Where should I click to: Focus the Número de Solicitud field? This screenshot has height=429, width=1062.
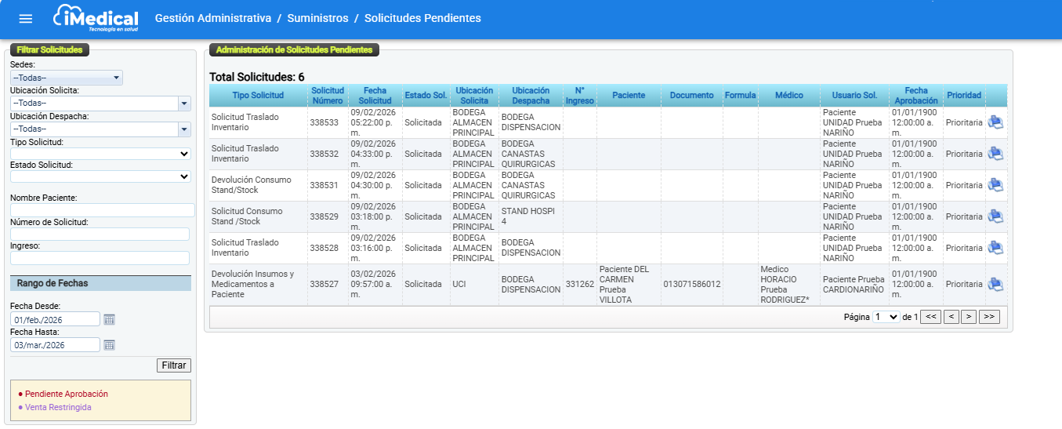point(100,234)
